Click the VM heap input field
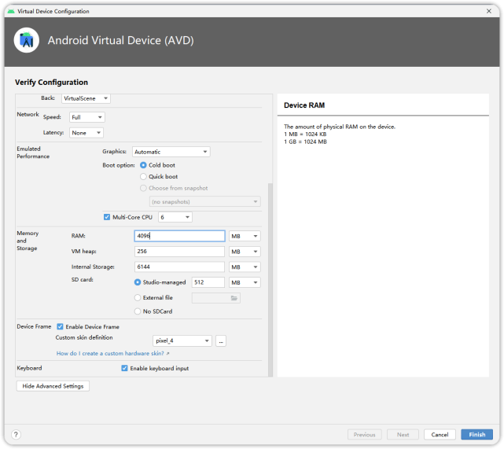The height and width of the screenshot is (449, 504). point(179,252)
